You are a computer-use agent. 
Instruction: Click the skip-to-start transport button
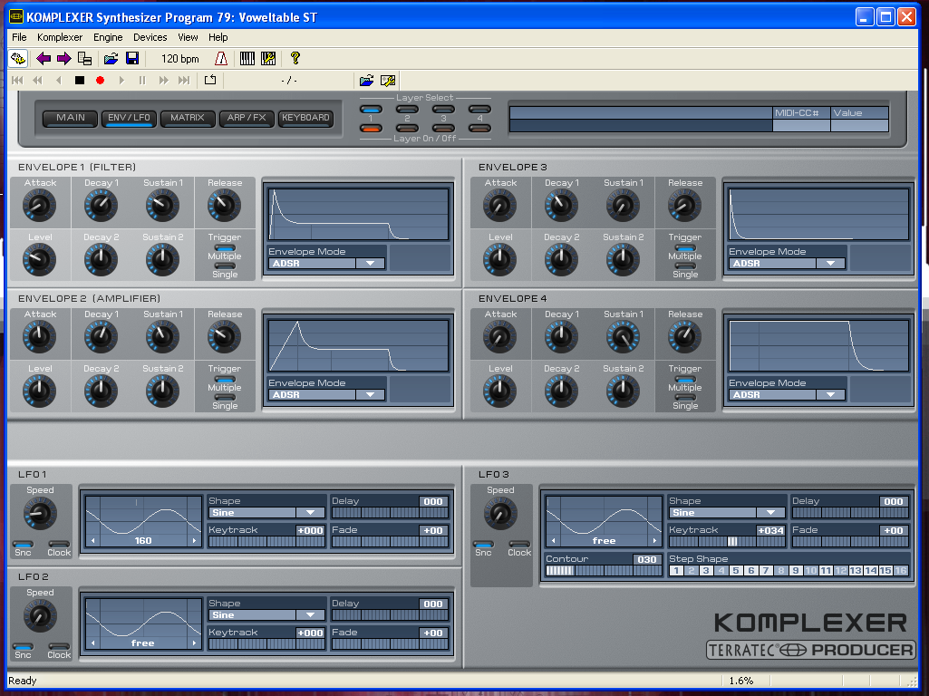pos(17,80)
